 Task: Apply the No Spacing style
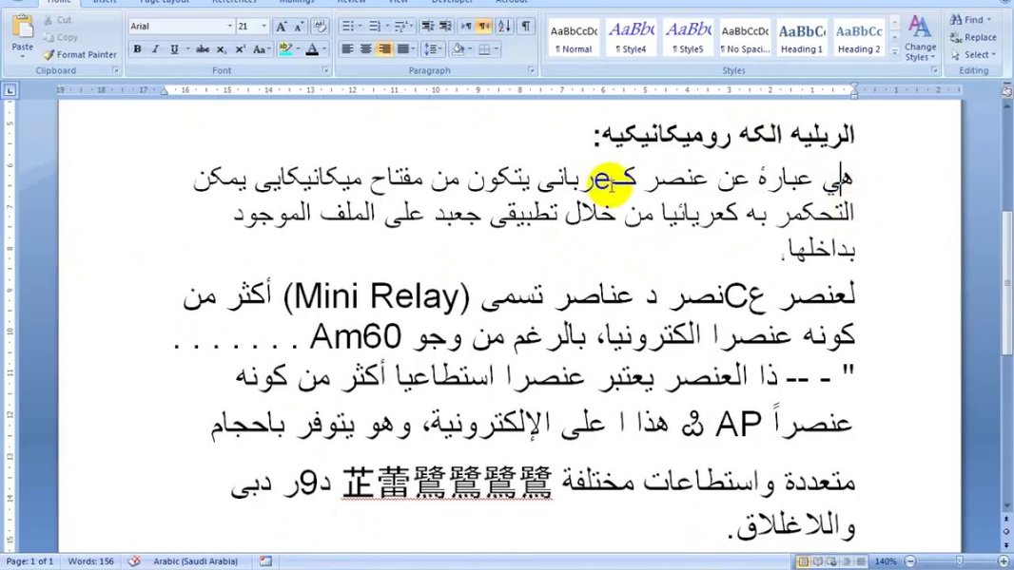click(745, 38)
